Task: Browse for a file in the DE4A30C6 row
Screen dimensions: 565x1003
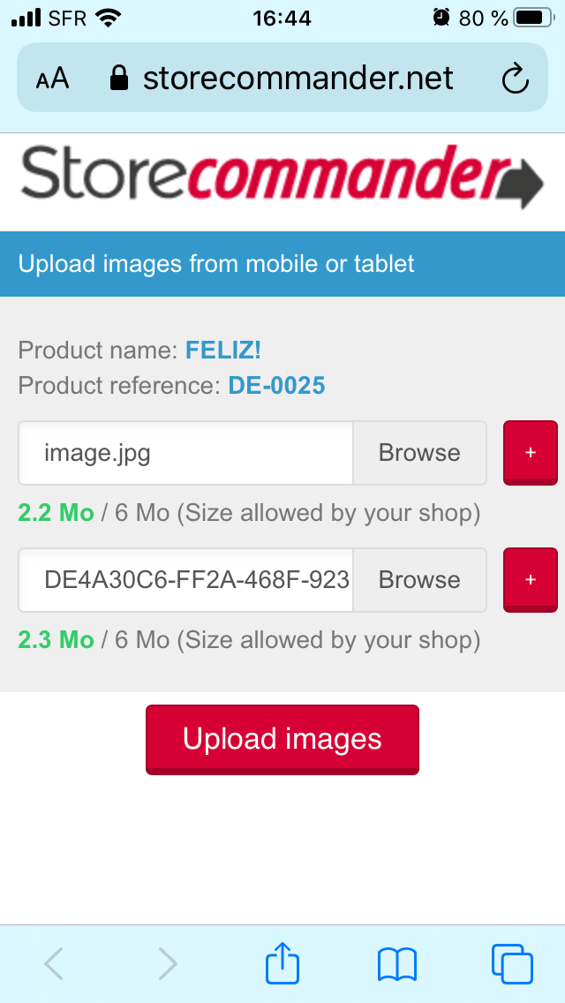Action: (x=419, y=580)
